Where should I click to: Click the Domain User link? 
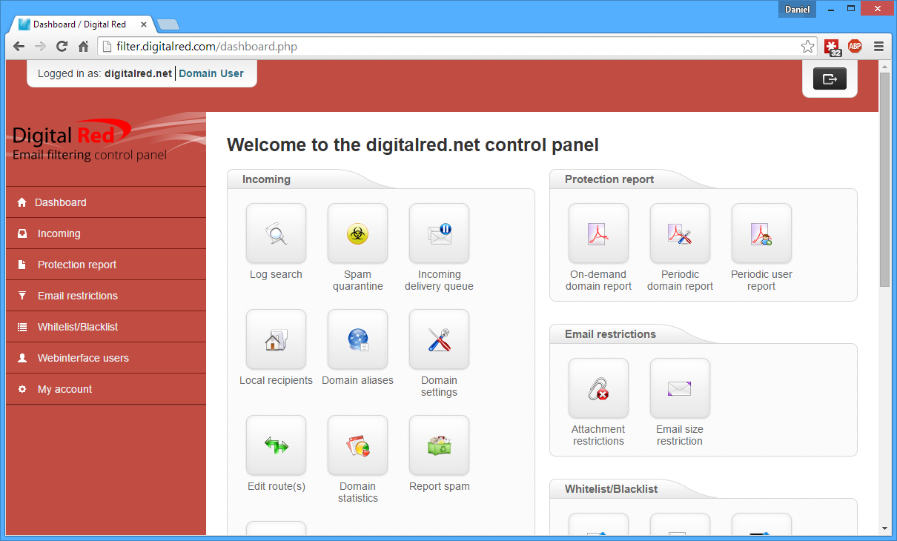pos(211,73)
